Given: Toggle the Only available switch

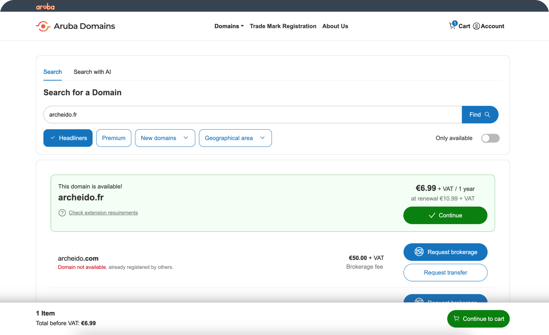Looking at the screenshot, I should coord(490,138).
